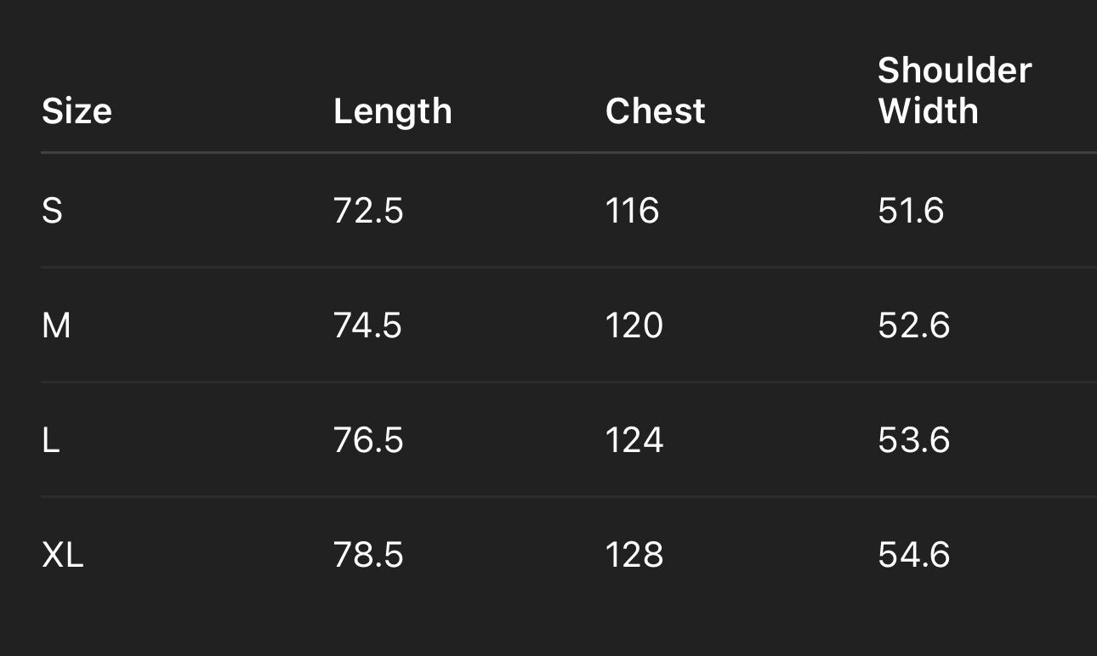Click the Shoulder Width column header
Image resolution: width=1097 pixels, height=656 pixels.
pyautogui.click(x=954, y=91)
